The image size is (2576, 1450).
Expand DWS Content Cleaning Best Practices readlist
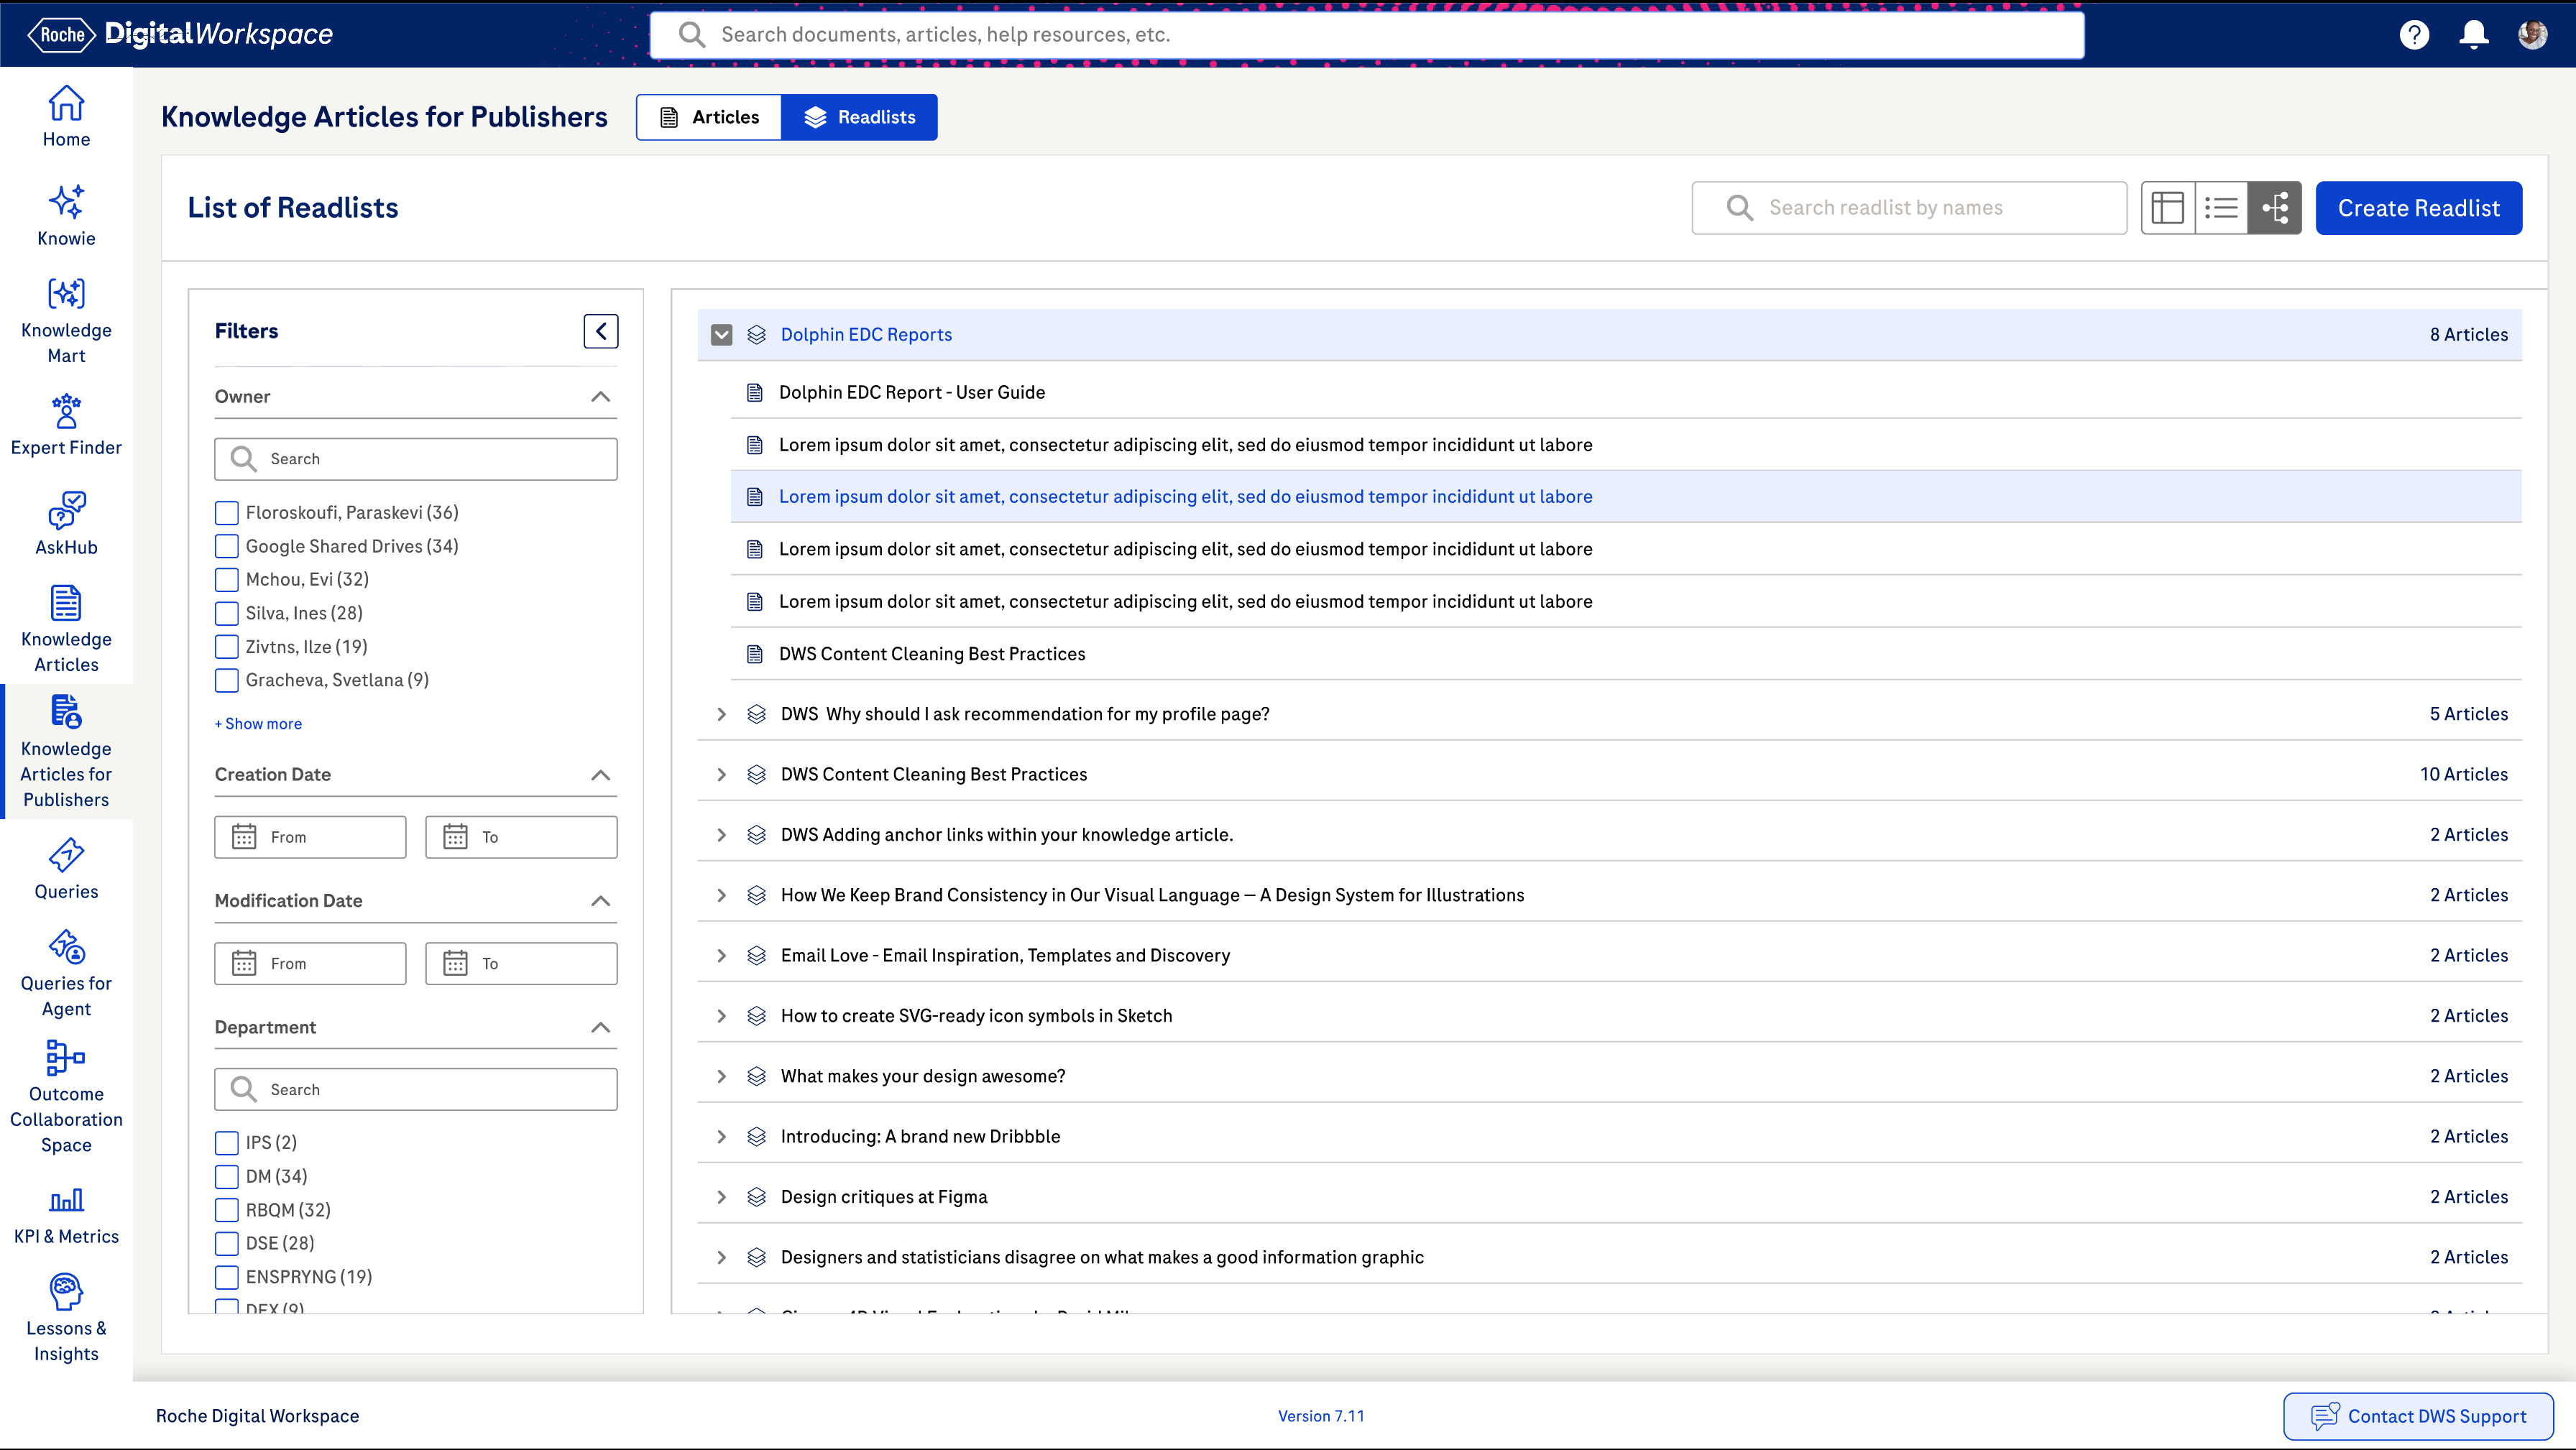point(721,775)
